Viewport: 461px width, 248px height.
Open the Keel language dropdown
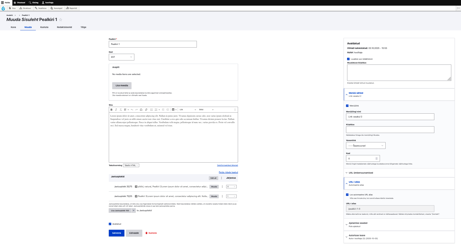click(x=121, y=57)
